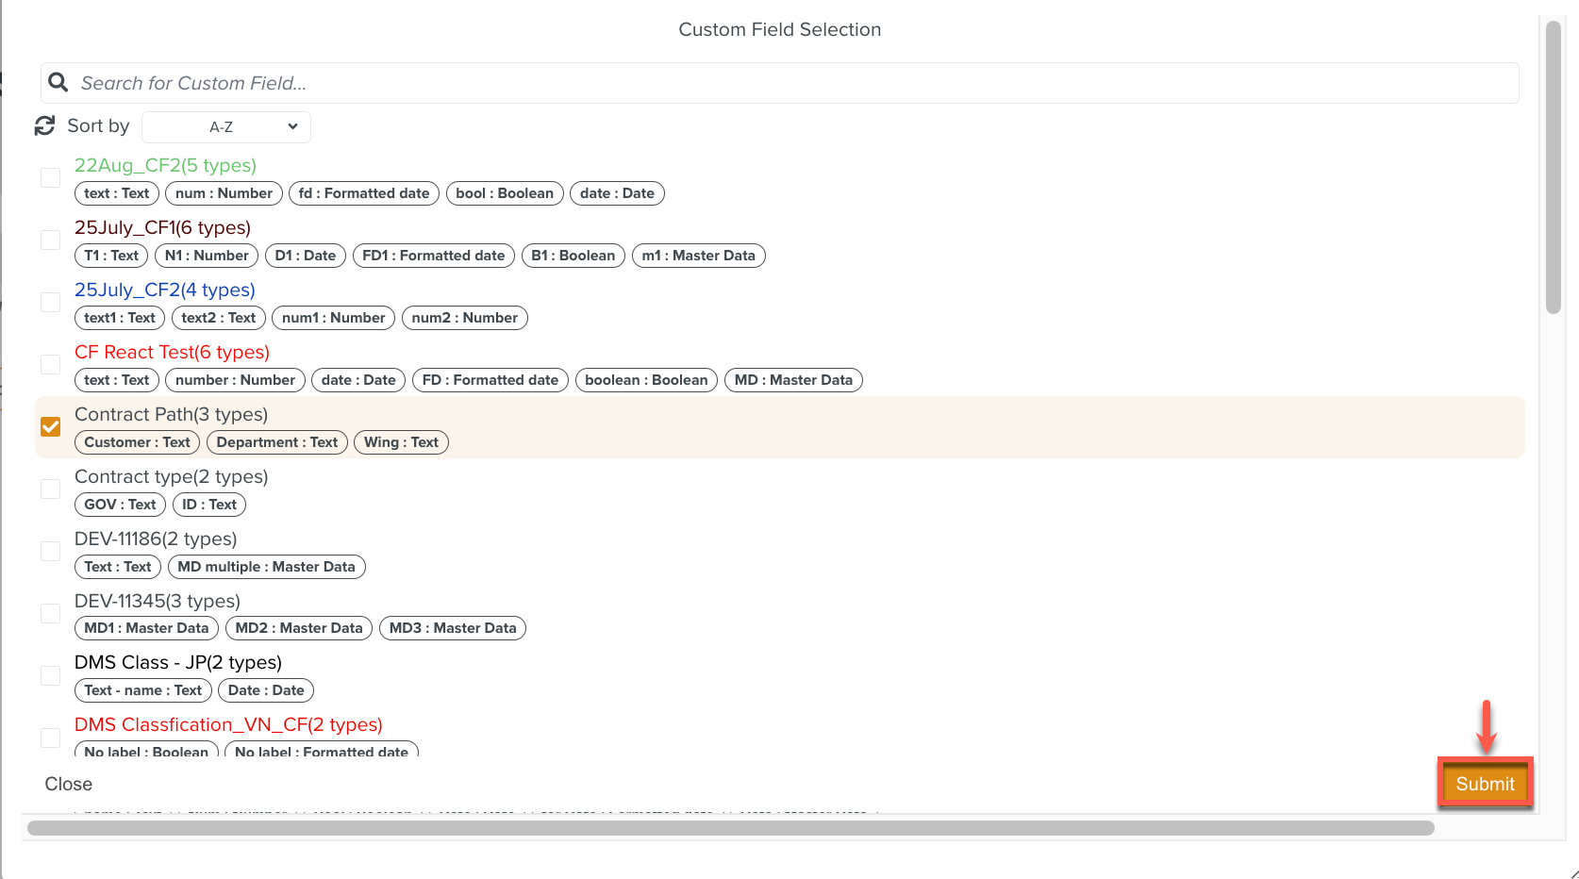Click the DMS Classfication_VN_CF title

(228, 724)
